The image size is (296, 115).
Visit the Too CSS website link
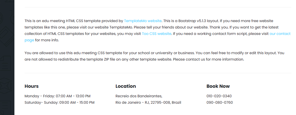pyautogui.click(x=156, y=34)
